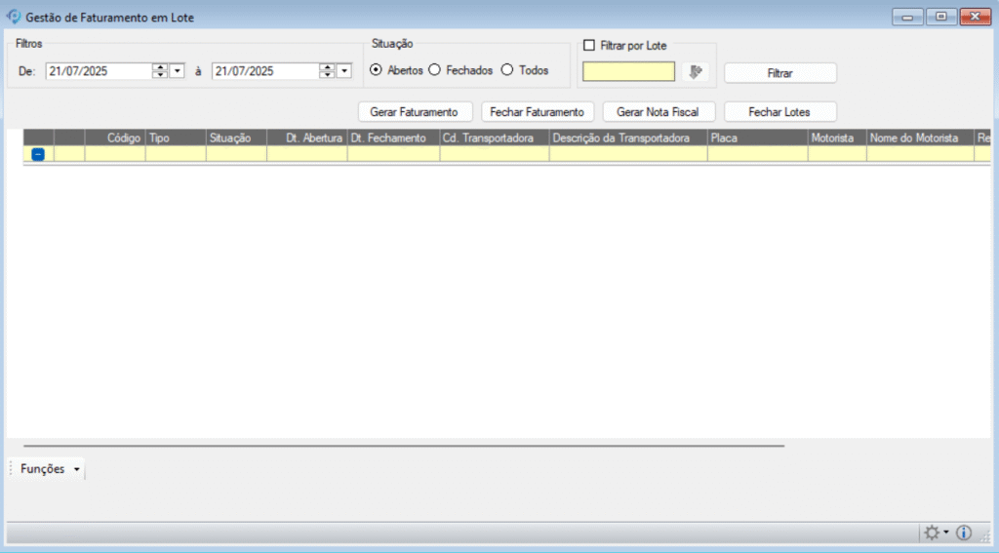Open the De start date calendar dropdown
The width and height of the screenshot is (999, 553).
(177, 70)
